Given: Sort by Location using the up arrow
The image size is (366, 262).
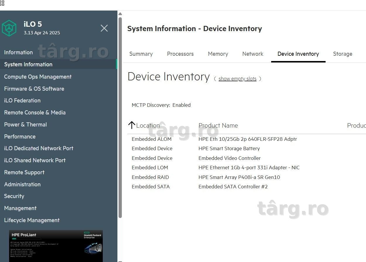Looking at the screenshot, I should (x=131, y=125).
